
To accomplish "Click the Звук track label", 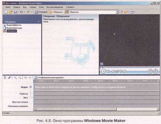I will pyautogui.click(x=26, y=98).
